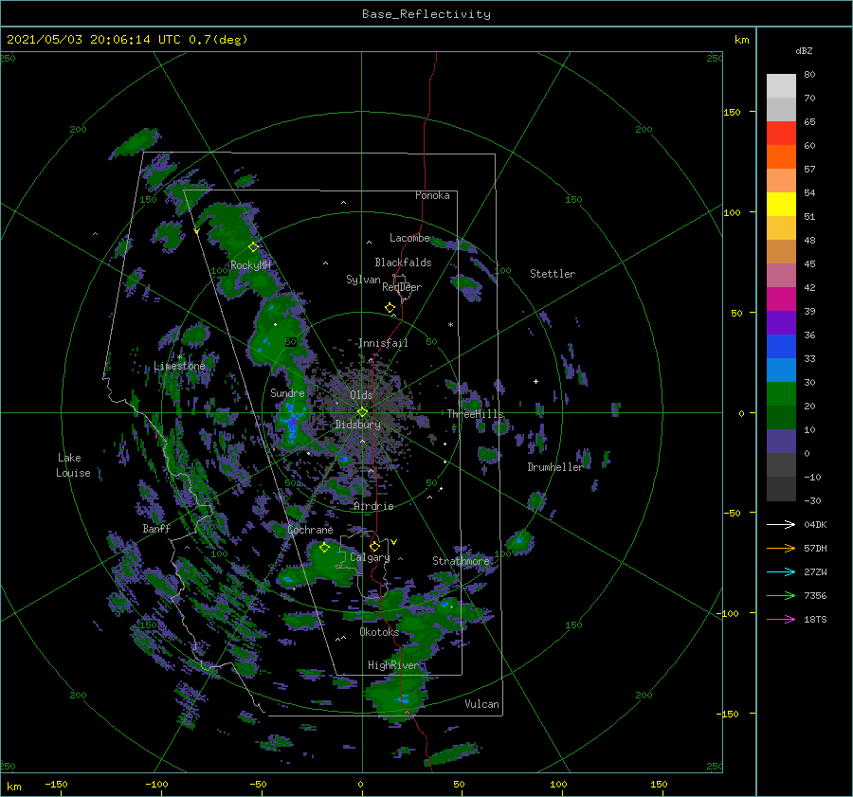
Task: Click the Airdrie label
Action: point(373,506)
